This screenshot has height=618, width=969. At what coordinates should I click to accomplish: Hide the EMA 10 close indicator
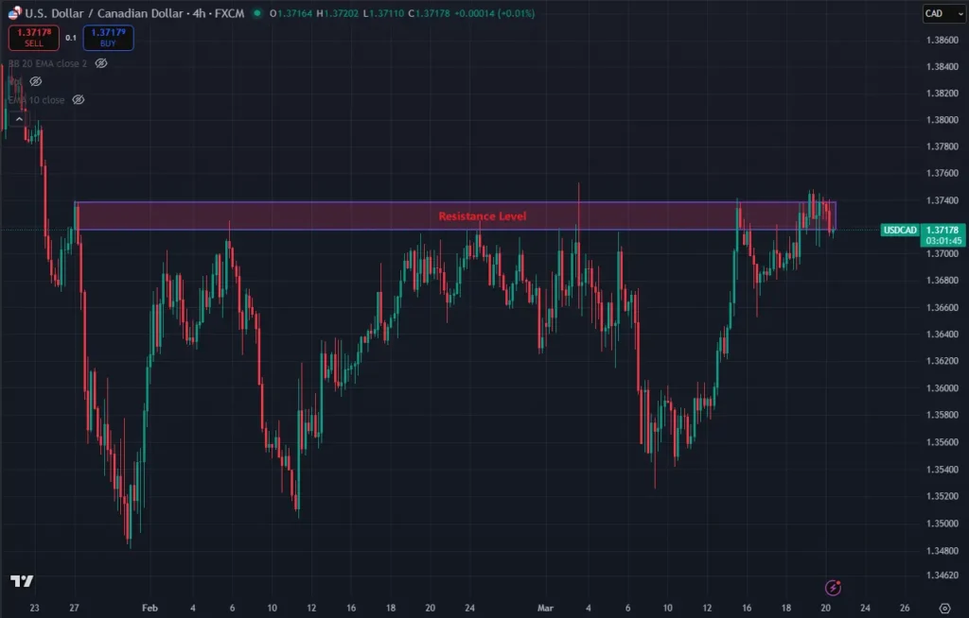pos(78,99)
